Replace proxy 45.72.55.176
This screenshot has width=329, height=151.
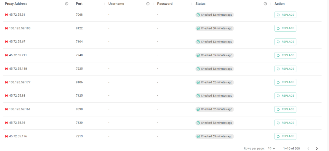coord(285,136)
